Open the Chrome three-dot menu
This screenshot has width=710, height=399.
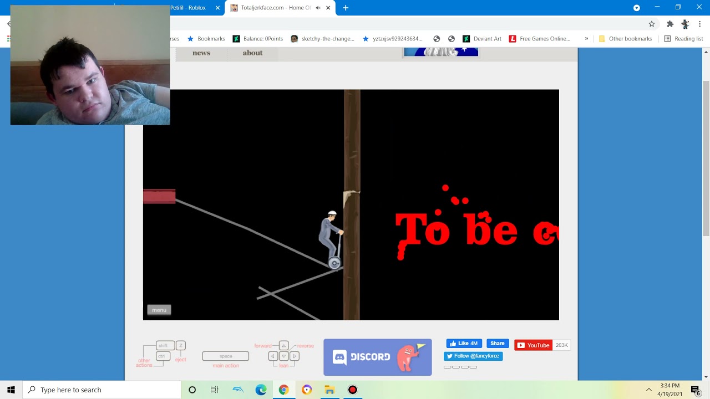pyautogui.click(x=699, y=24)
